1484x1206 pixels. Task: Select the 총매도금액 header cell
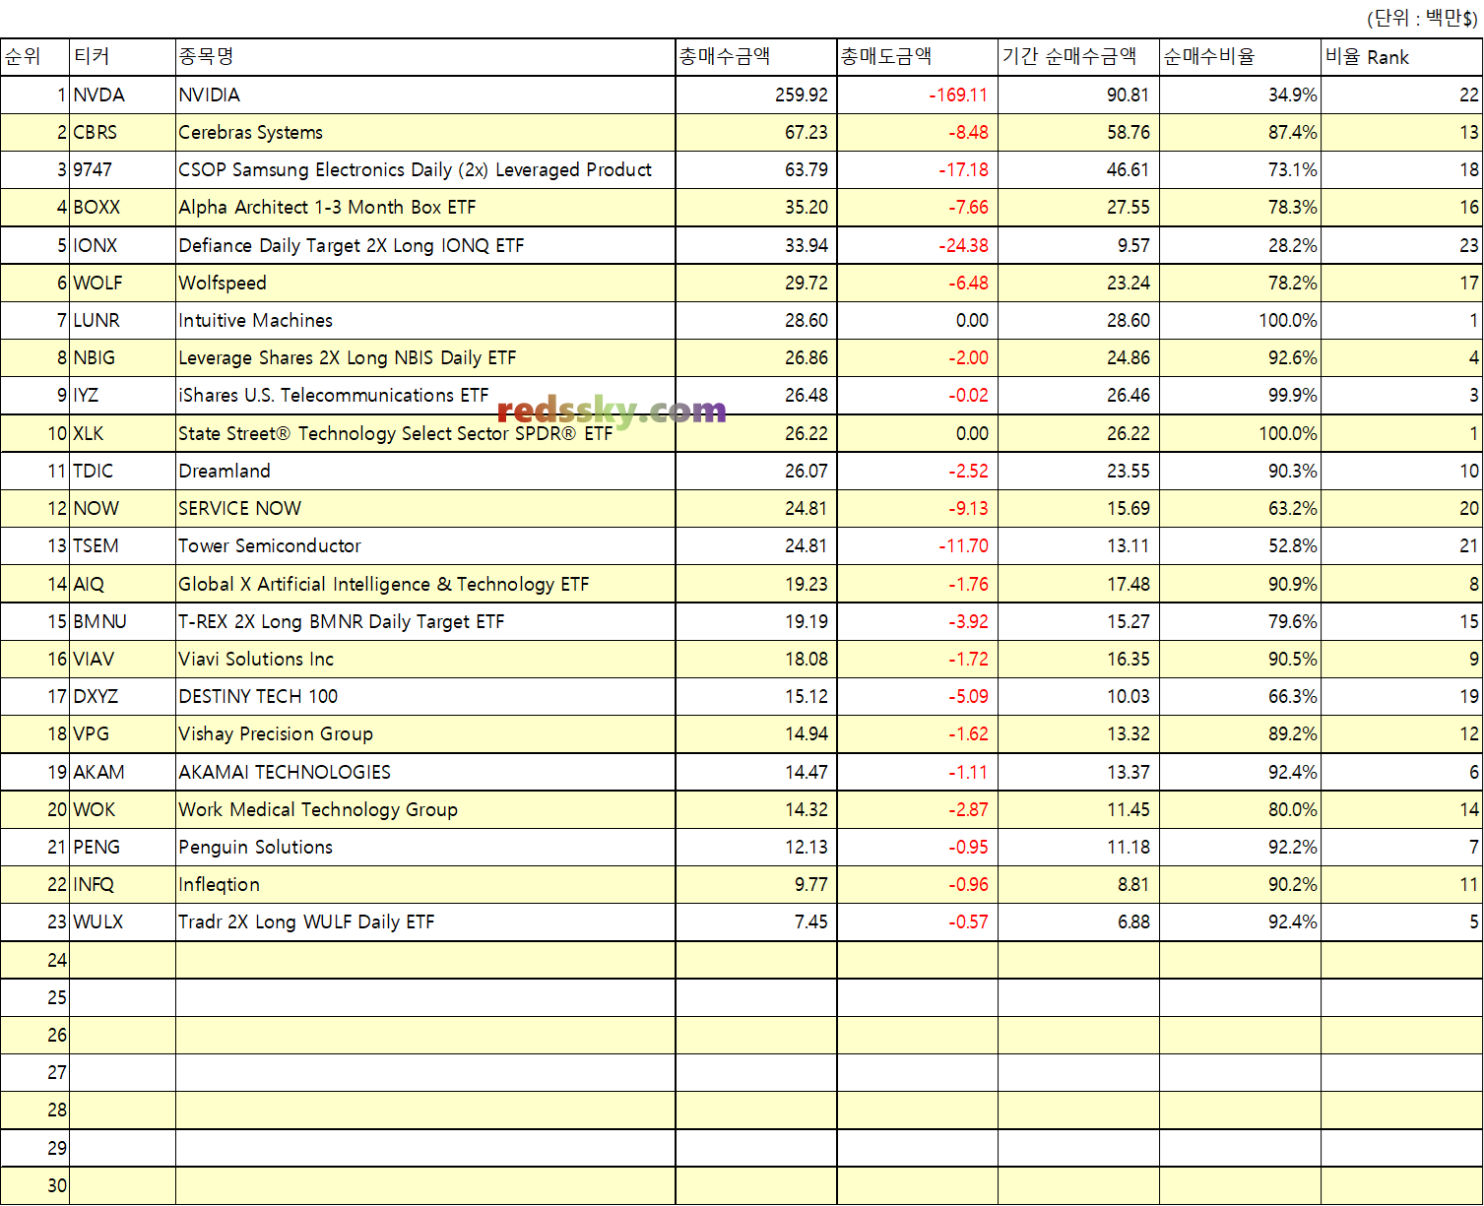(x=918, y=57)
